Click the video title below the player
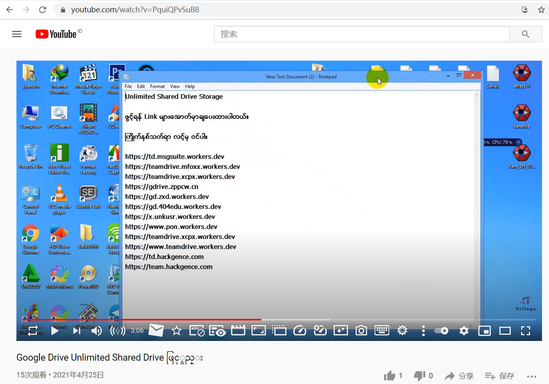549x384 pixels. (x=110, y=358)
